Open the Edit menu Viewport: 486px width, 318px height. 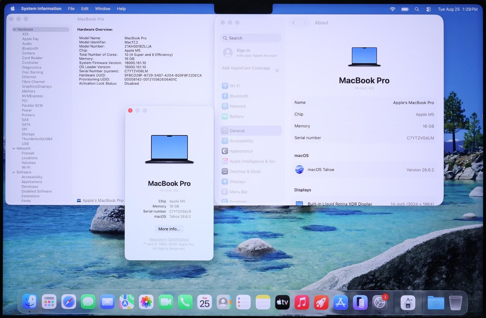pos(85,9)
